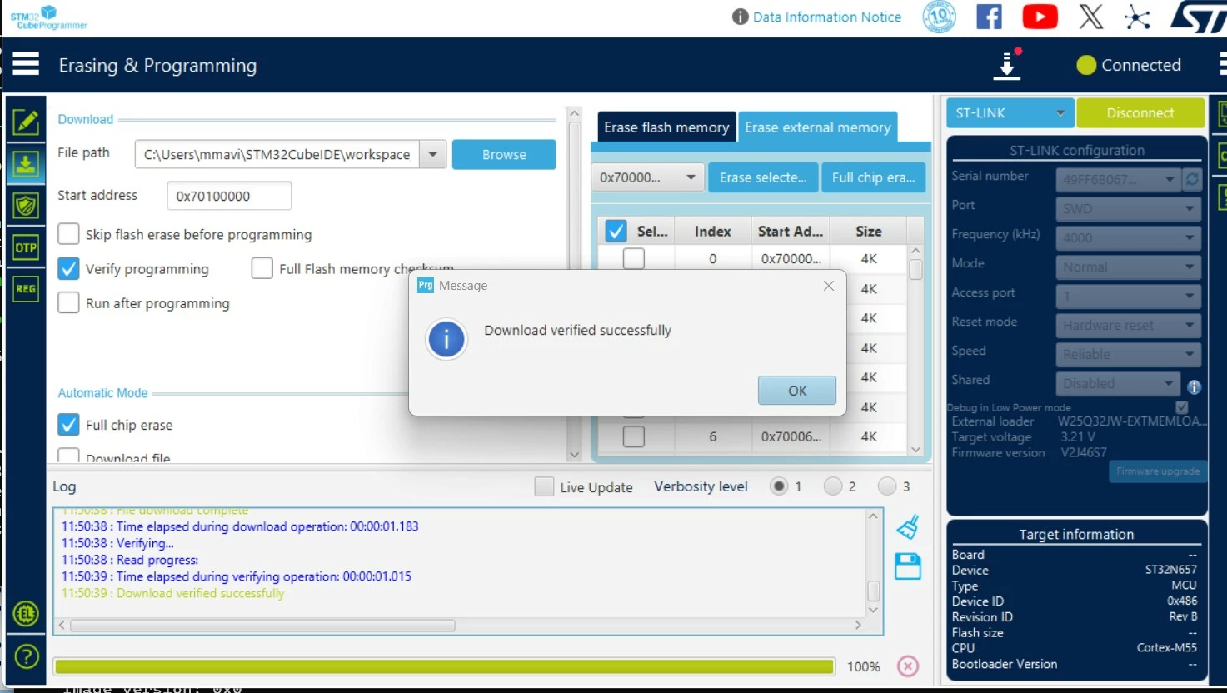Click the Disconnect button
This screenshot has height=693, width=1227.
1140,112
